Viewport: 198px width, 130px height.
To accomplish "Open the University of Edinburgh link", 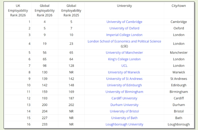I will coord(124,85).
